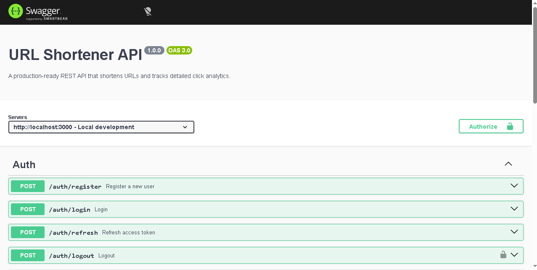Click the production-ready REST API description text
This screenshot has height=270, width=537.
(x=119, y=76)
